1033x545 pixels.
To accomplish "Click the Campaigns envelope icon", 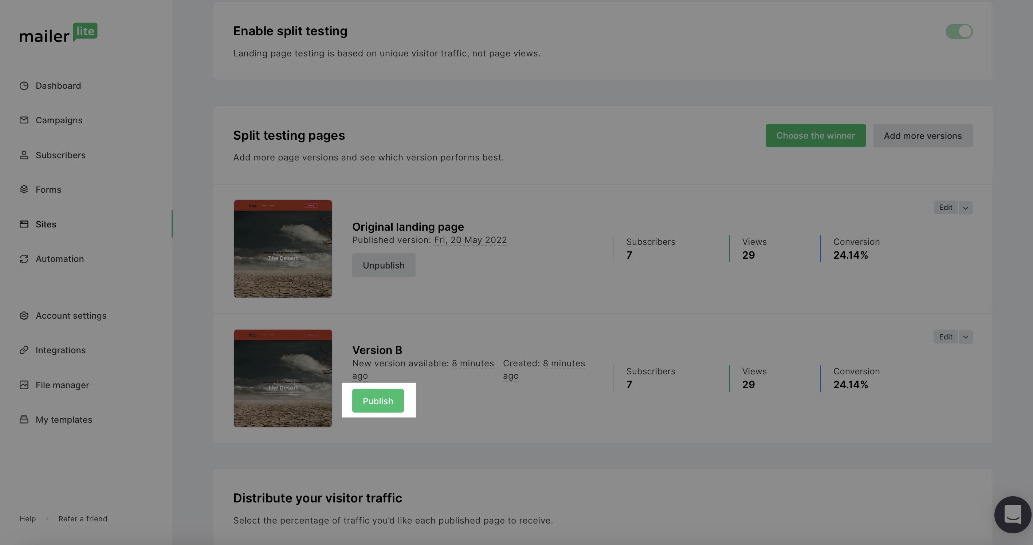I will (x=24, y=120).
